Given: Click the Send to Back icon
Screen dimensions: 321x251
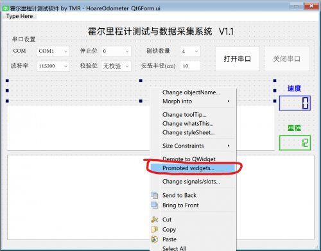Looking at the screenshot, I should coord(155,195).
